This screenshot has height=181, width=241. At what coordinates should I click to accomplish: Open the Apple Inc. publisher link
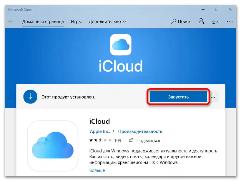click(x=100, y=131)
